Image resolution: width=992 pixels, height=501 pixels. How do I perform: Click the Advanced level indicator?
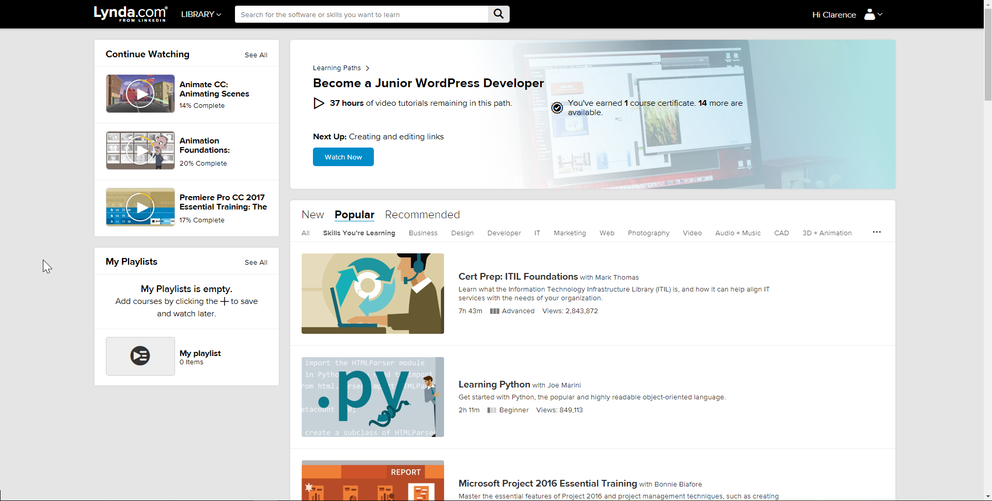click(x=512, y=311)
